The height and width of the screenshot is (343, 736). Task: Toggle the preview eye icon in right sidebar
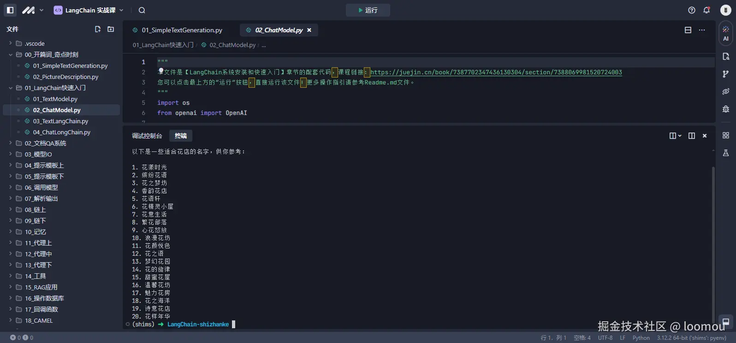coord(725,91)
